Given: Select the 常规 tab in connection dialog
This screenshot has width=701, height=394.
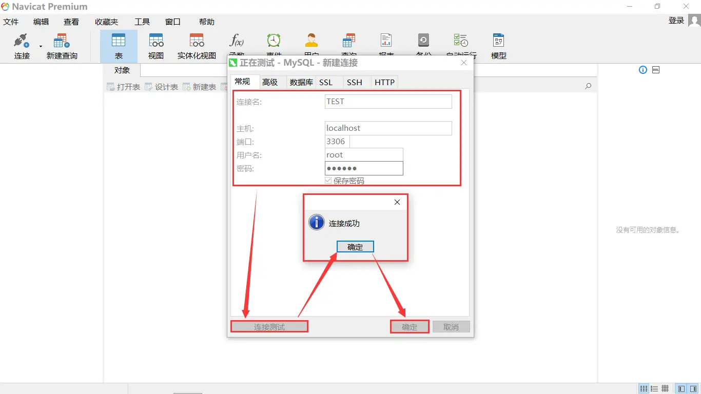Looking at the screenshot, I should pos(242,82).
